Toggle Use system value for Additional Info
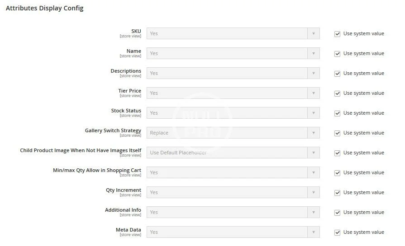The image size is (405, 246). (337, 213)
